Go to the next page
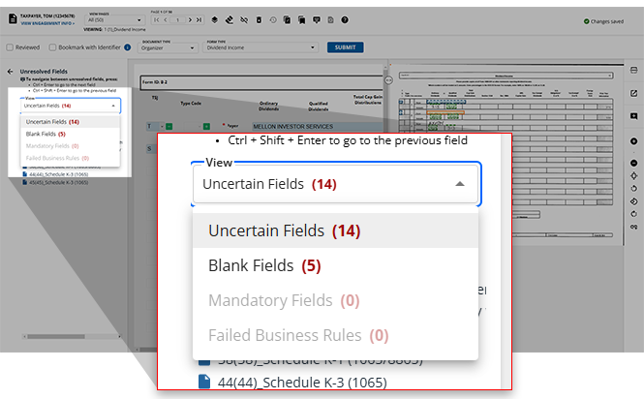644x399 pixels. pos(190,19)
